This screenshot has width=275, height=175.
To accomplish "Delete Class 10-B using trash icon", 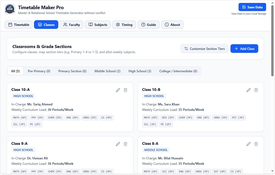I will tap(256, 90).
